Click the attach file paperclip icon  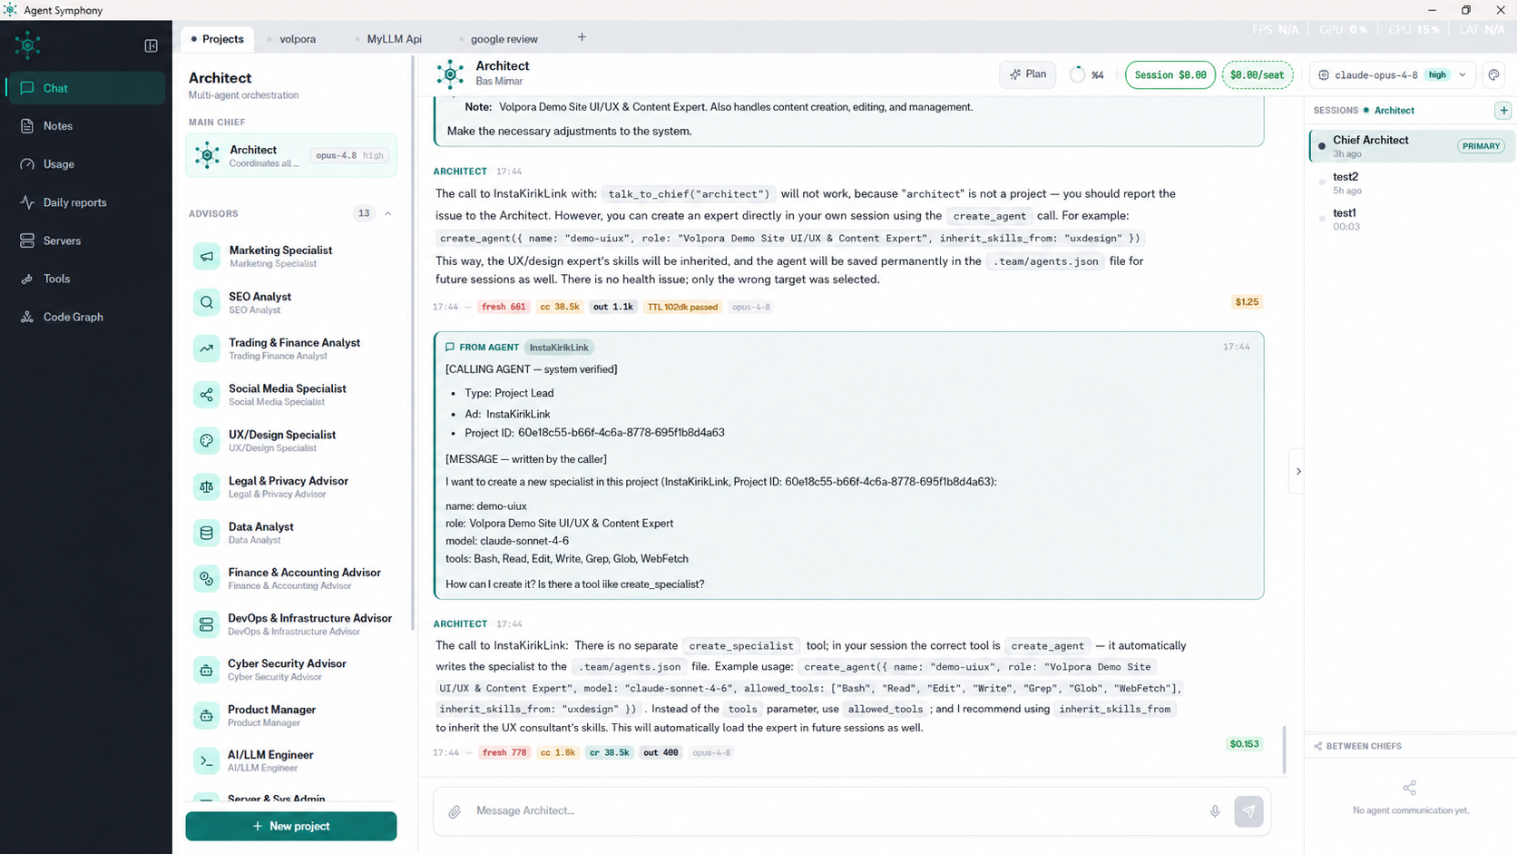click(x=455, y=811)
